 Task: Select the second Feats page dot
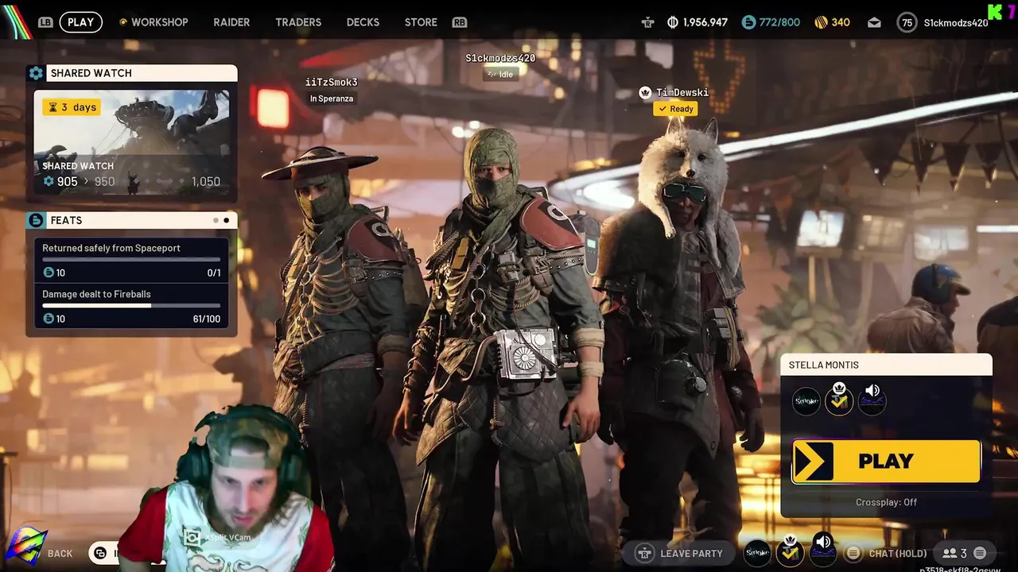tap(227, 220)
